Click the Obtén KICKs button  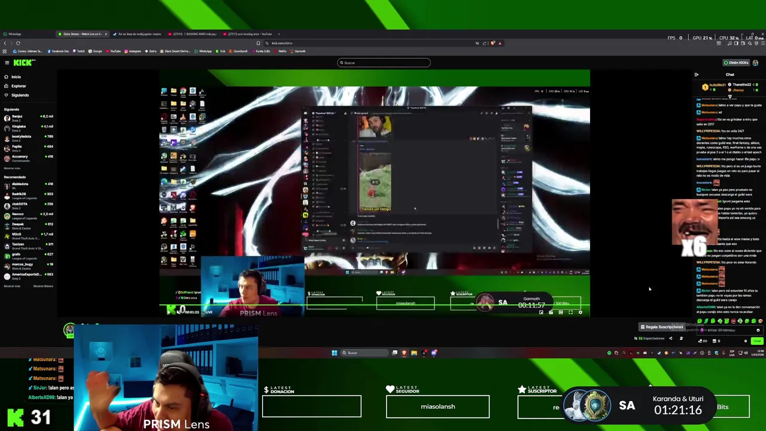[x=737, y=63]
